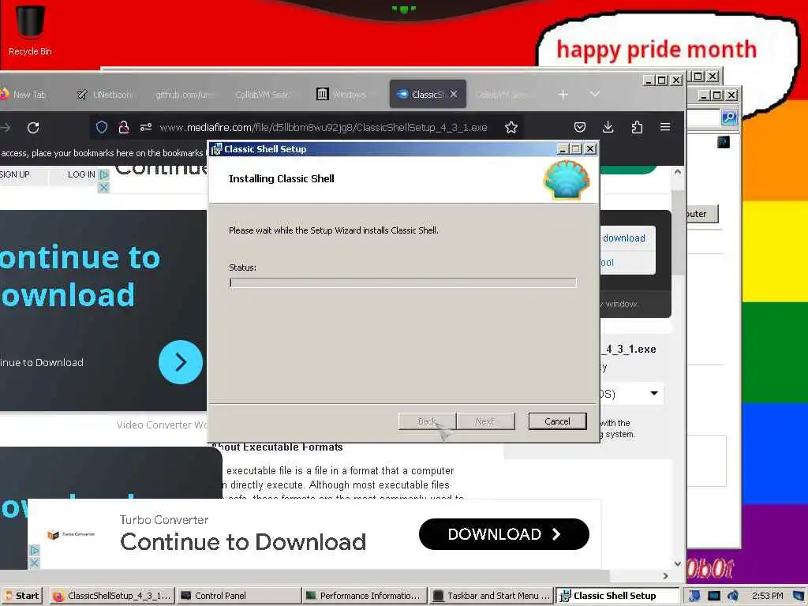Switch to Performance Information taskbar item
808x606 pixels.
[x=365, y=596]
